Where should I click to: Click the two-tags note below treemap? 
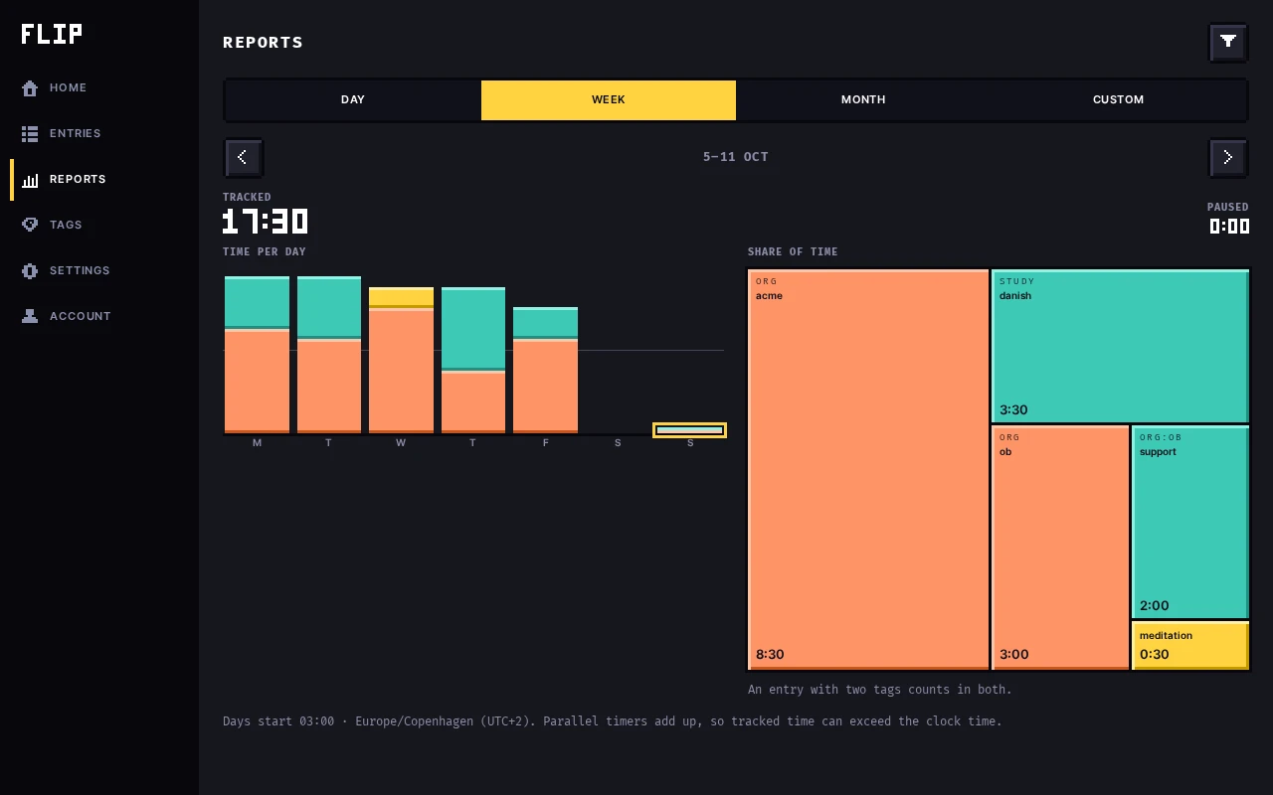click(880, 690)
